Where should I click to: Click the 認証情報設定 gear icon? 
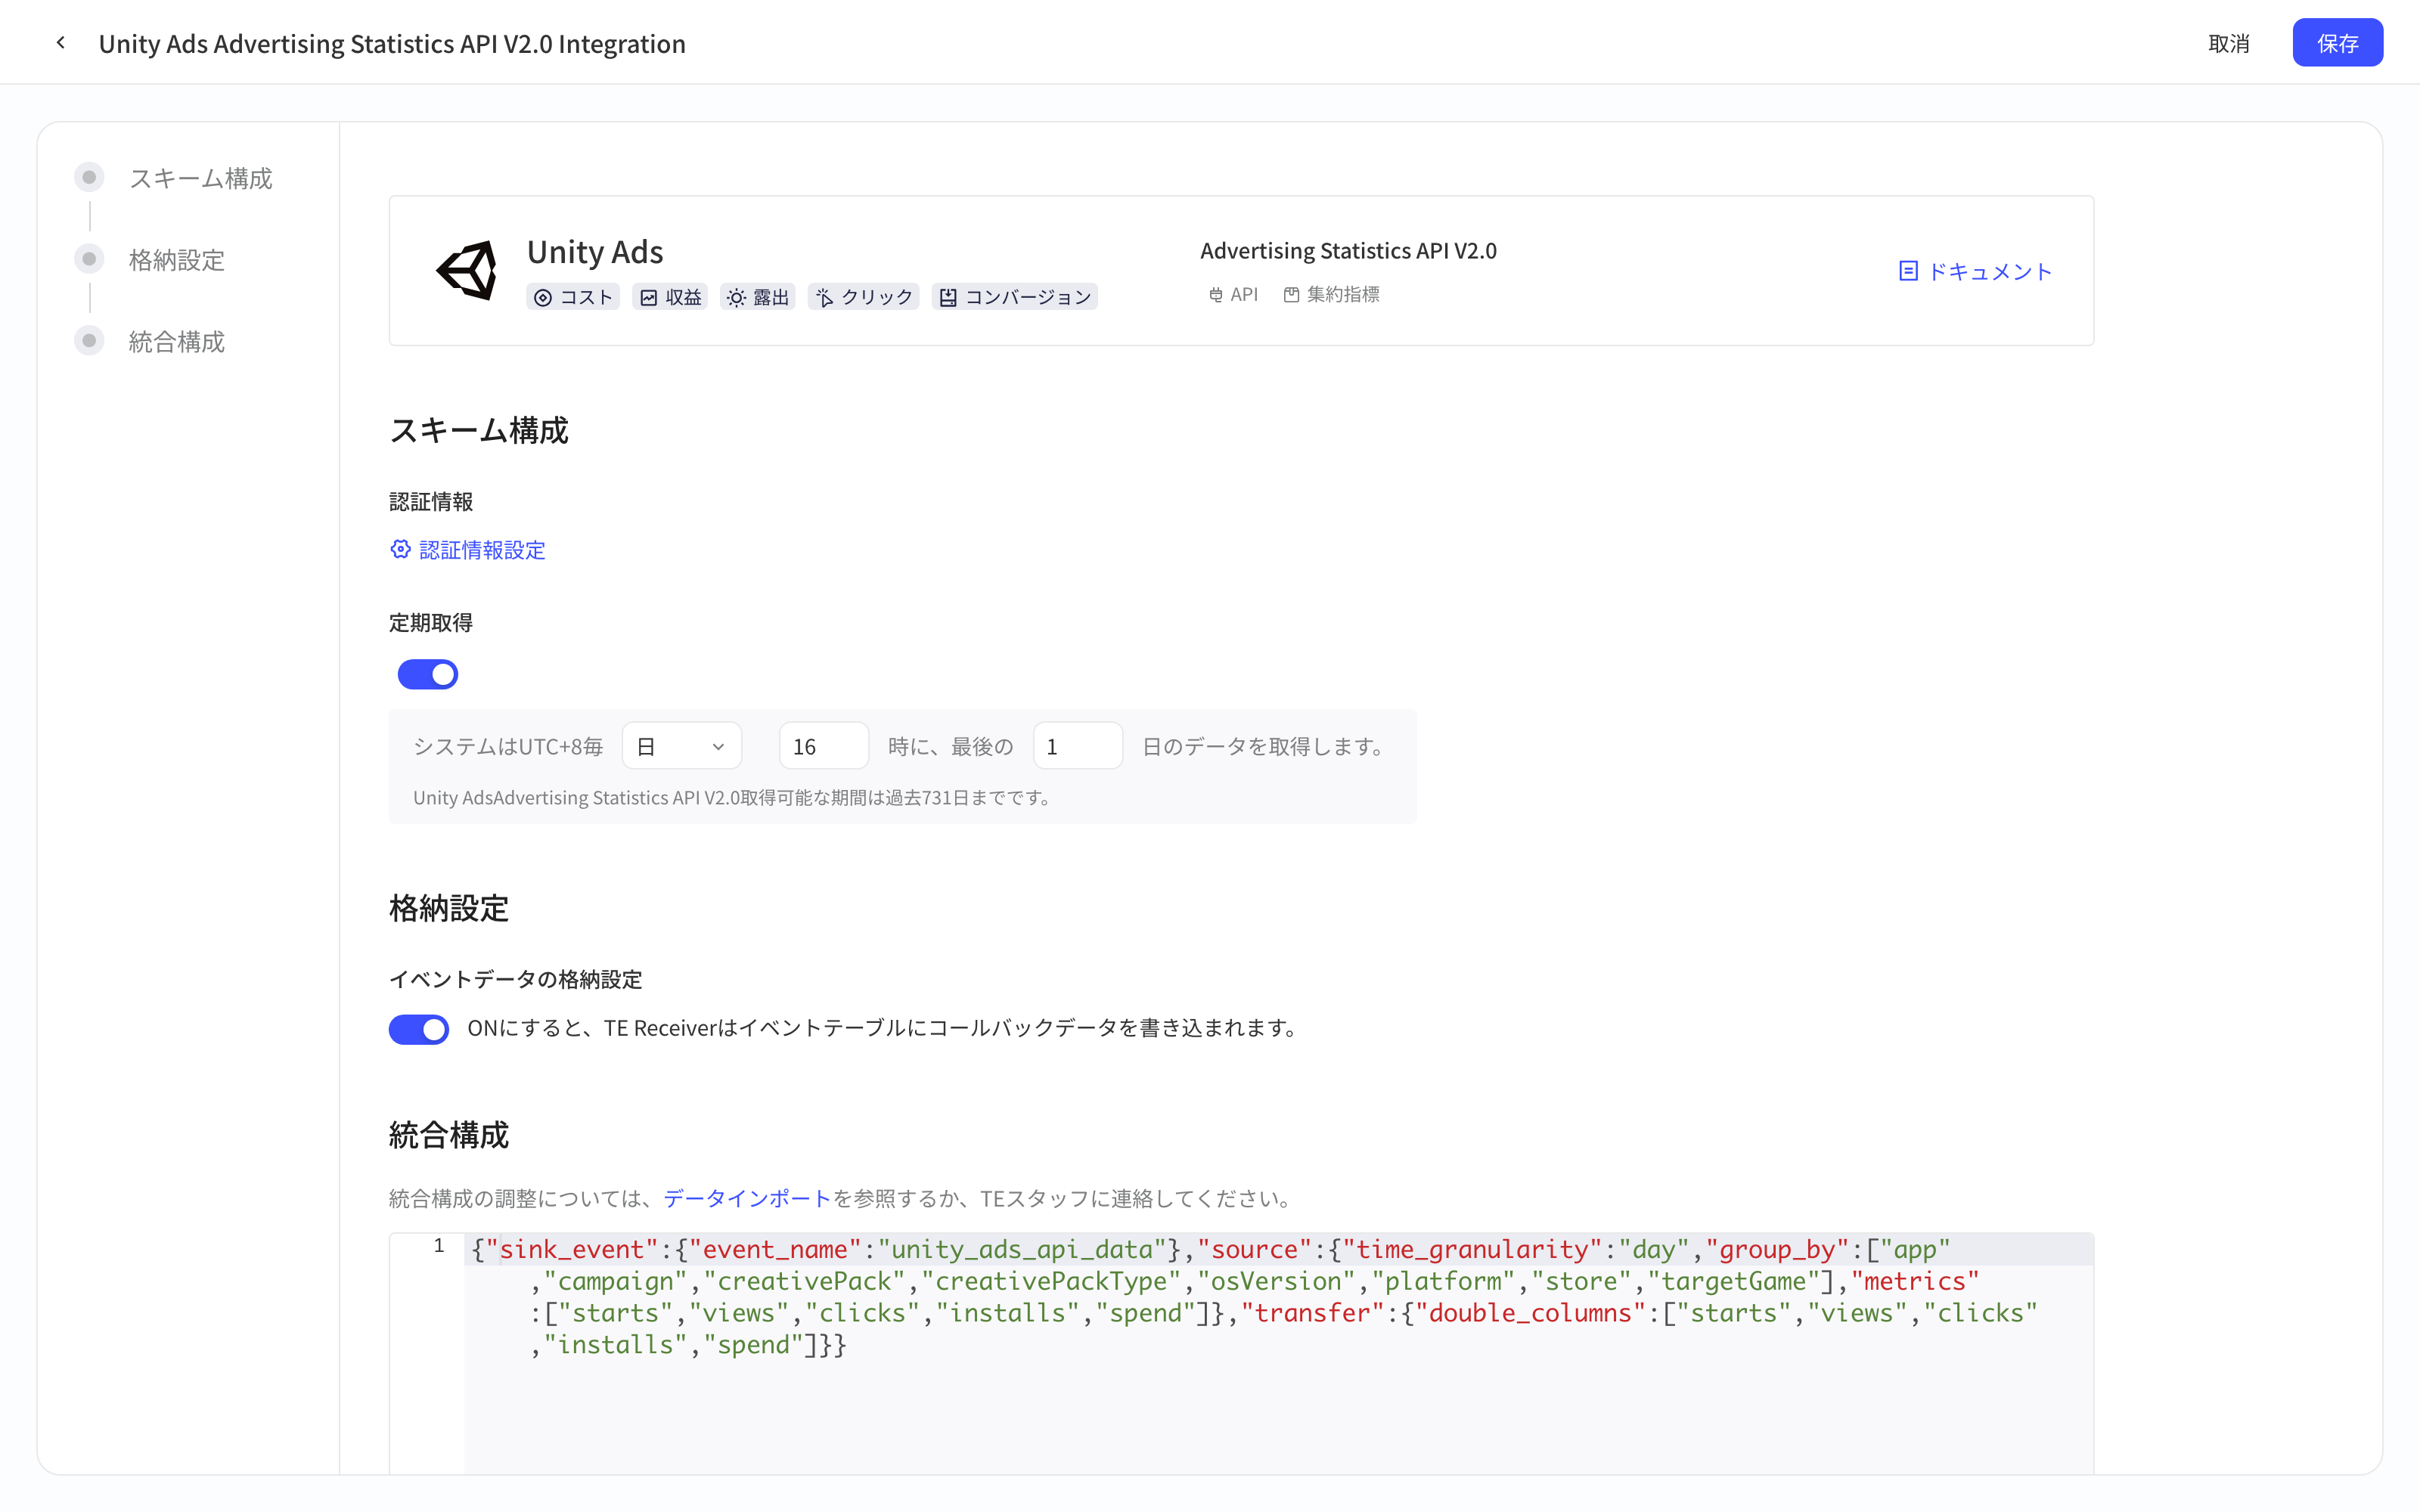(400, 549)
